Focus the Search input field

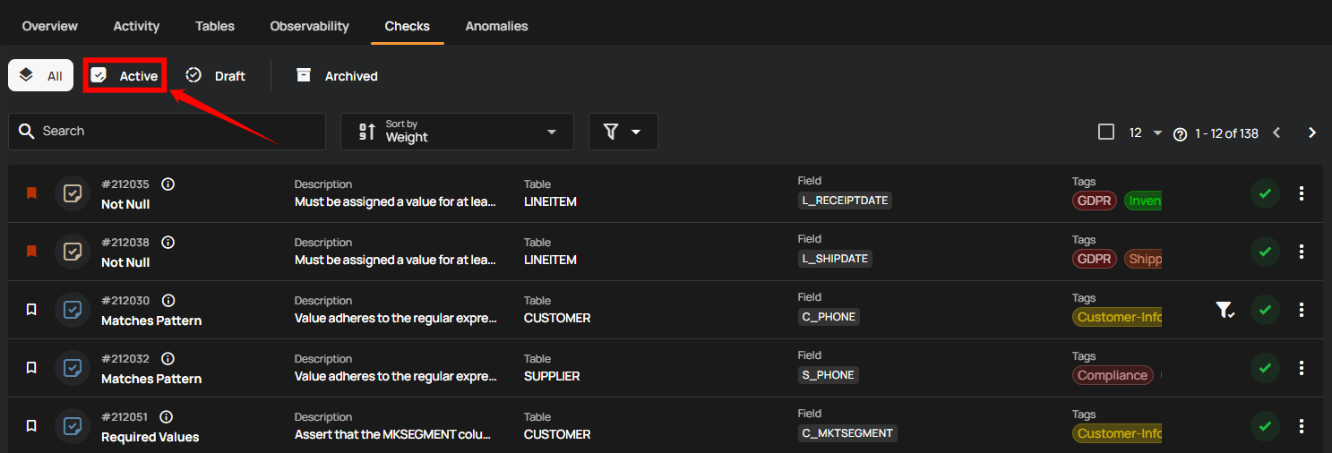click(167, 132)
